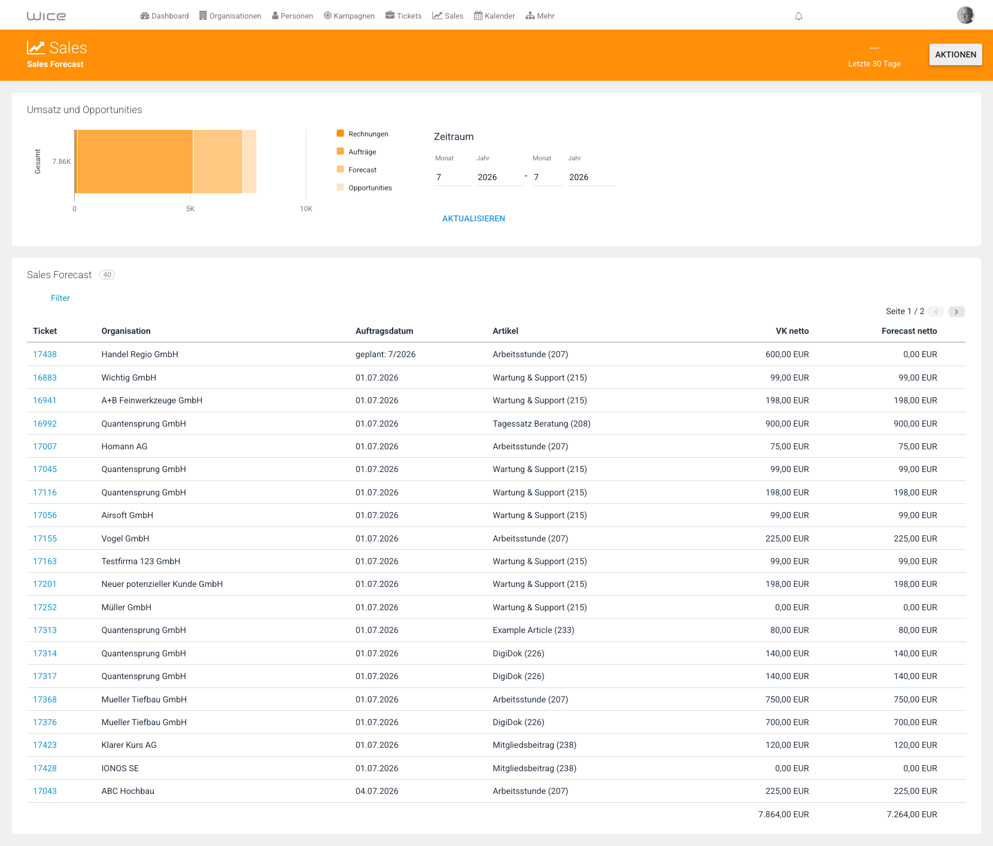Toggle Forecast series in chart legend

356,170
